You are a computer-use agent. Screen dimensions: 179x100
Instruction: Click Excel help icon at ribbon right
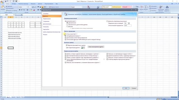point(172,4)
